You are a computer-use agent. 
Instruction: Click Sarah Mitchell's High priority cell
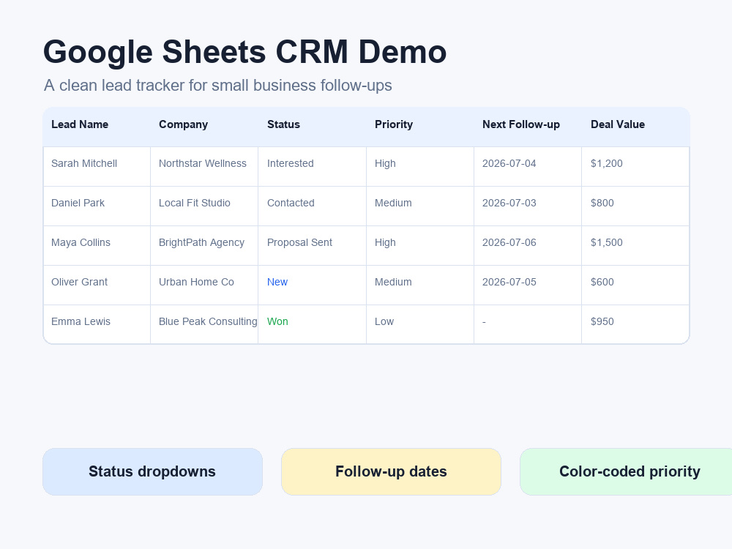click(419, 167)
